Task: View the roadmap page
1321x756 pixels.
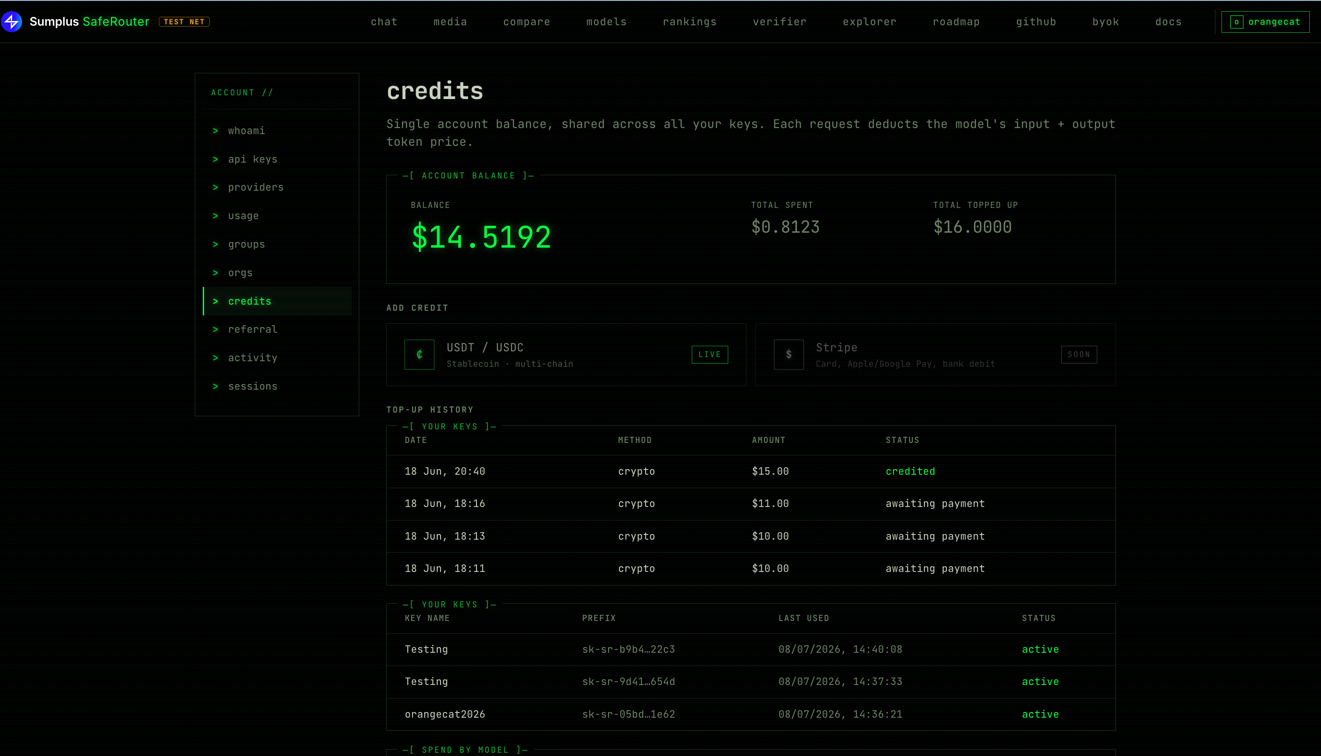Action: [x=956, y=22]
